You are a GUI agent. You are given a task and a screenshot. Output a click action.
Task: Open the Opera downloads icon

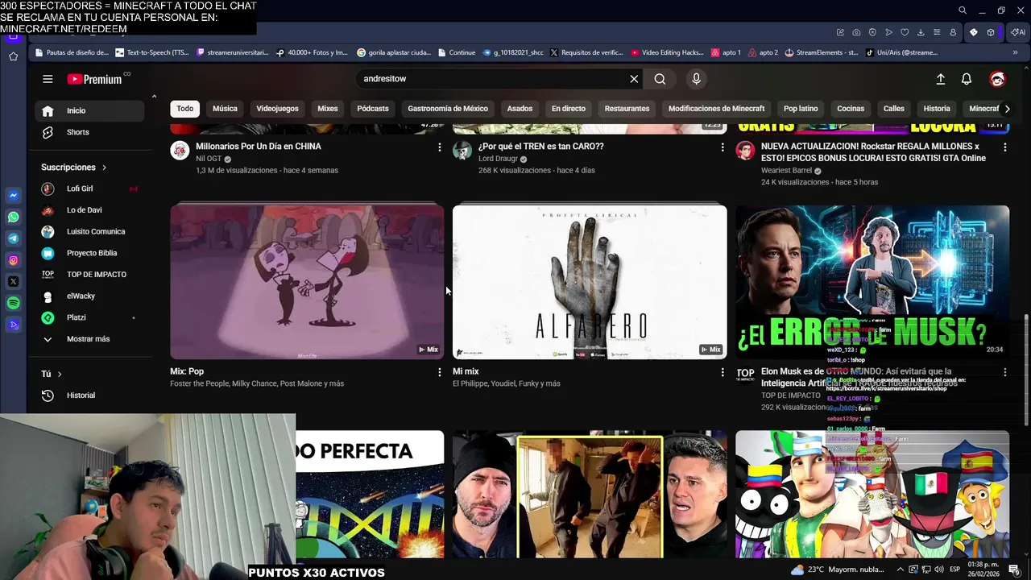[921, 32]
